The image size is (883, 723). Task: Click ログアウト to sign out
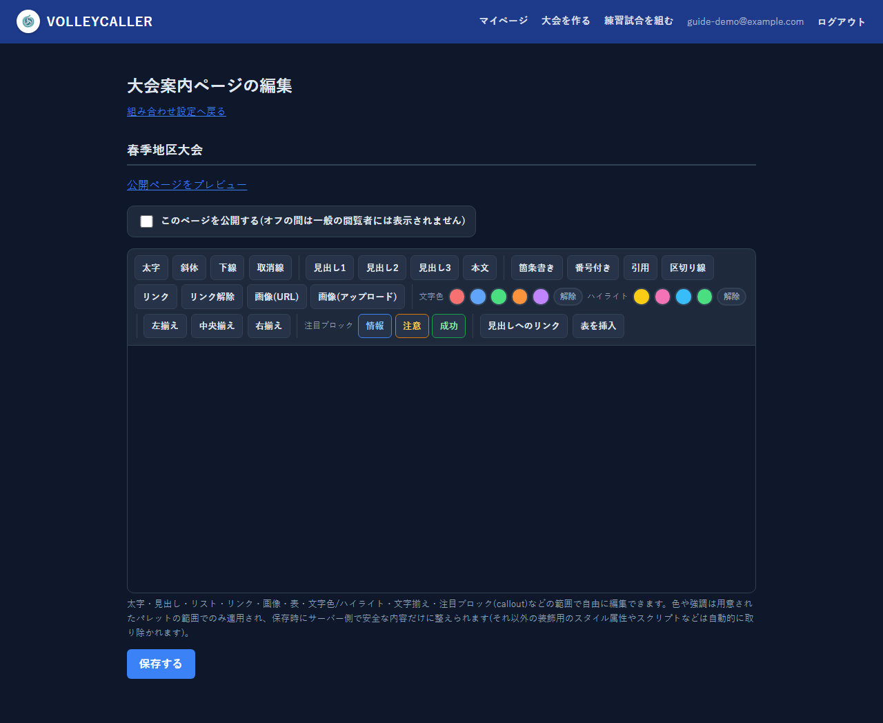click(842, 21)
